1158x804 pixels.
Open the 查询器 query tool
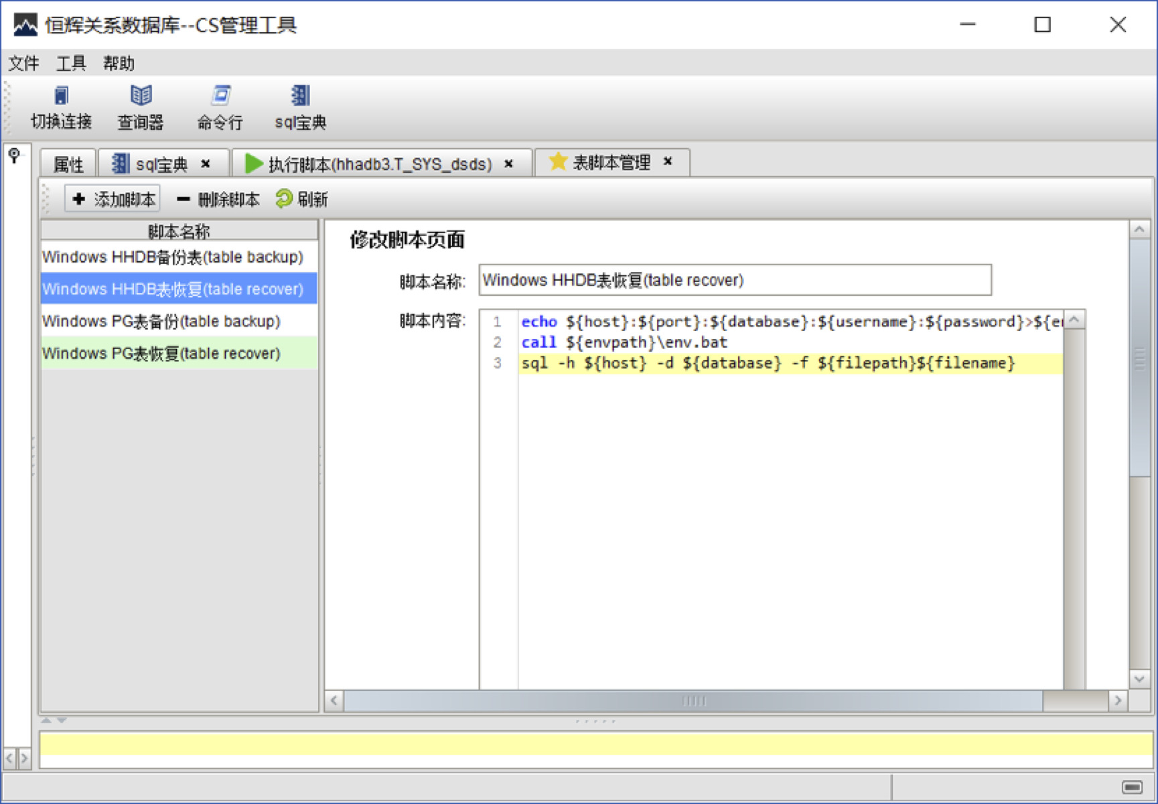(x=141, y=107)
